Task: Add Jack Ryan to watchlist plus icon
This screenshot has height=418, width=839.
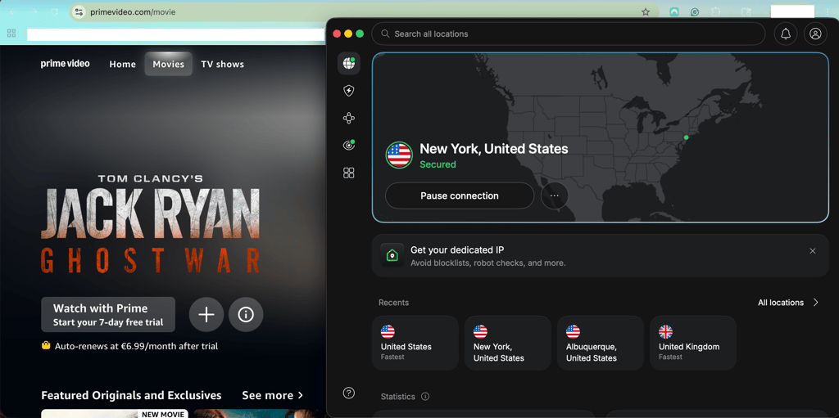Action: [206, 315]
